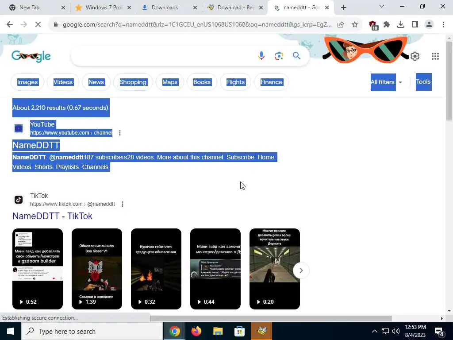Switch to the Windows 7 Prof tab

(x=103, y=8)
